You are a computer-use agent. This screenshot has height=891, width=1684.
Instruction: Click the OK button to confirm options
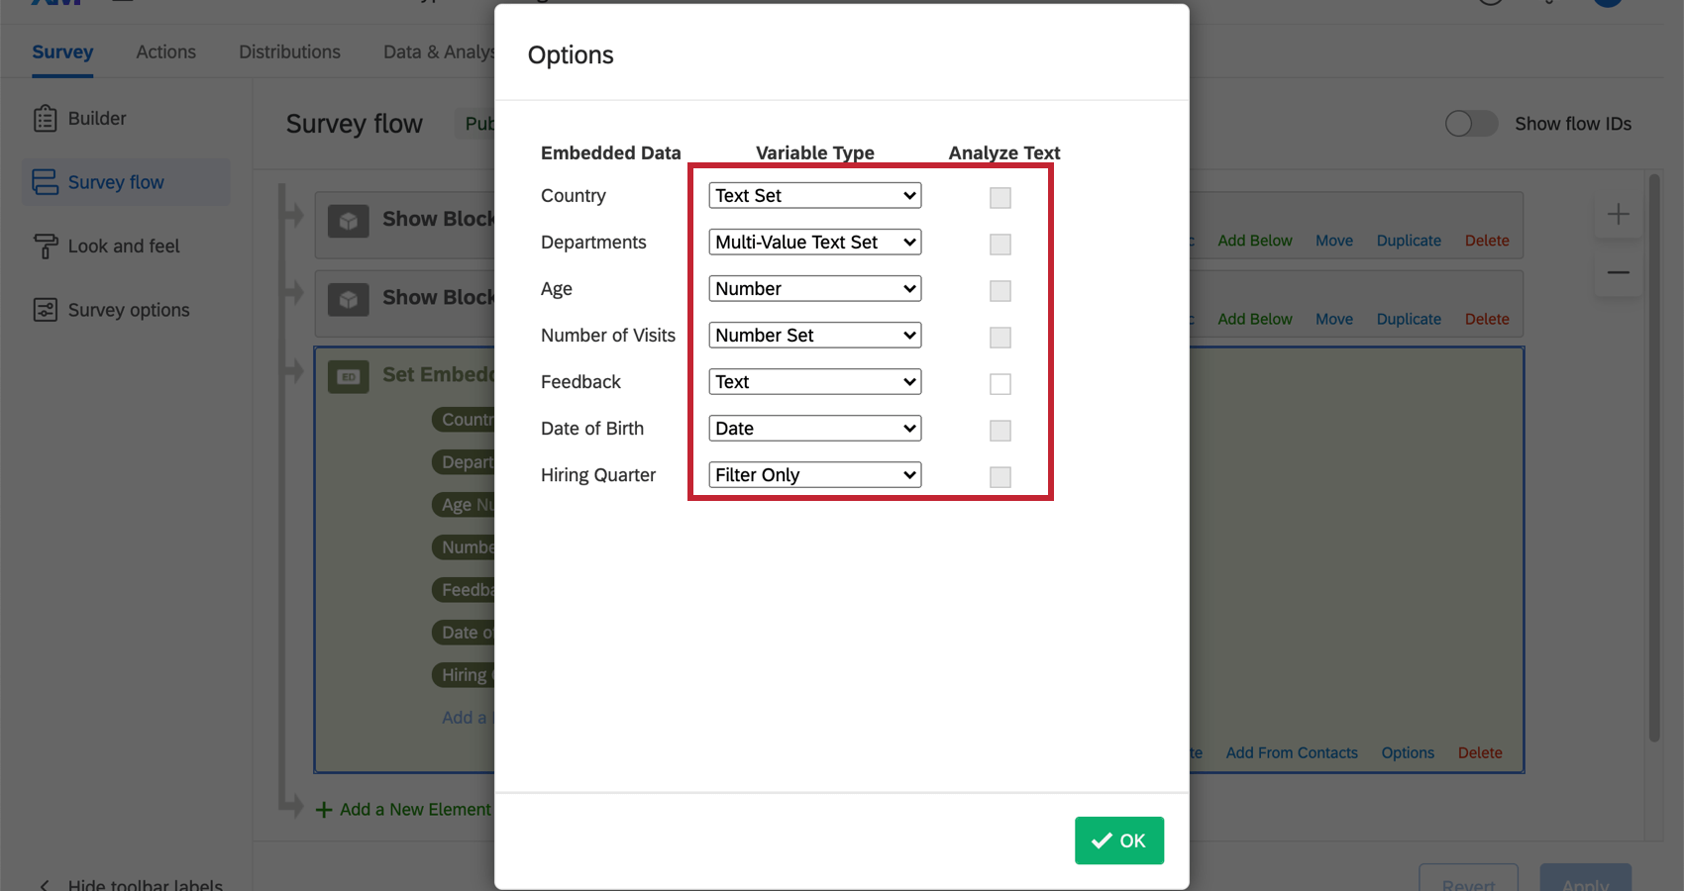[x=1118, y=841]
